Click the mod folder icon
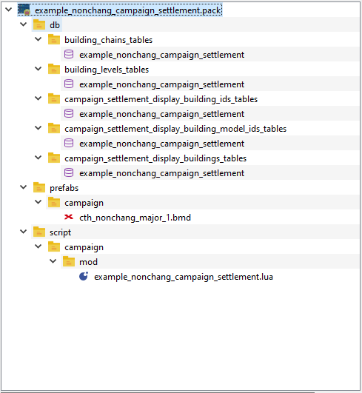This screenshot has height=393, width=362. pos(69,261)
